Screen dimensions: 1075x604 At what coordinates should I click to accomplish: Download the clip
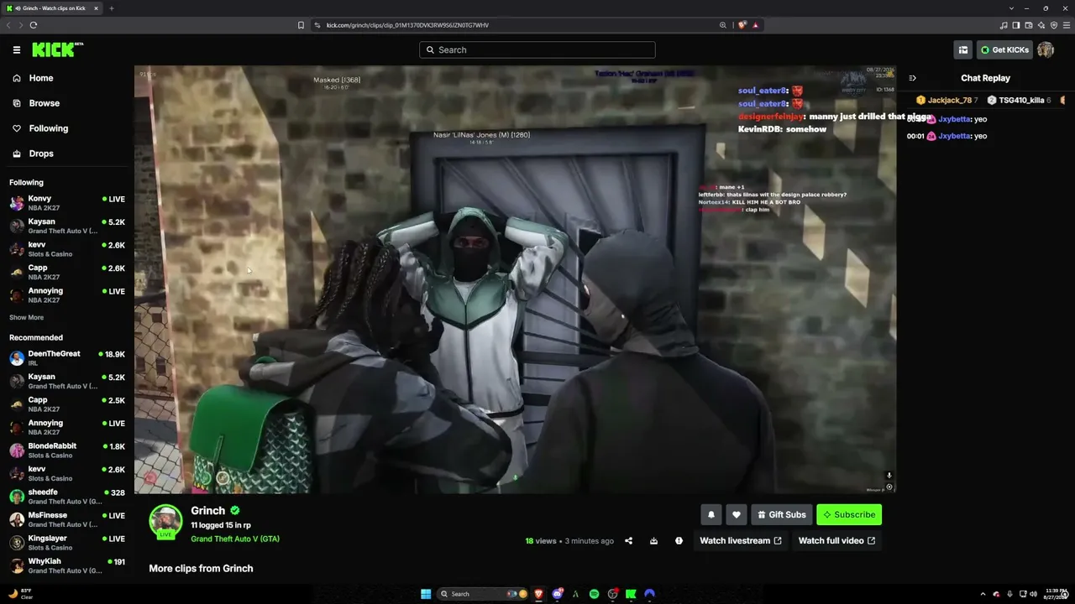click(x=653, y=541)
